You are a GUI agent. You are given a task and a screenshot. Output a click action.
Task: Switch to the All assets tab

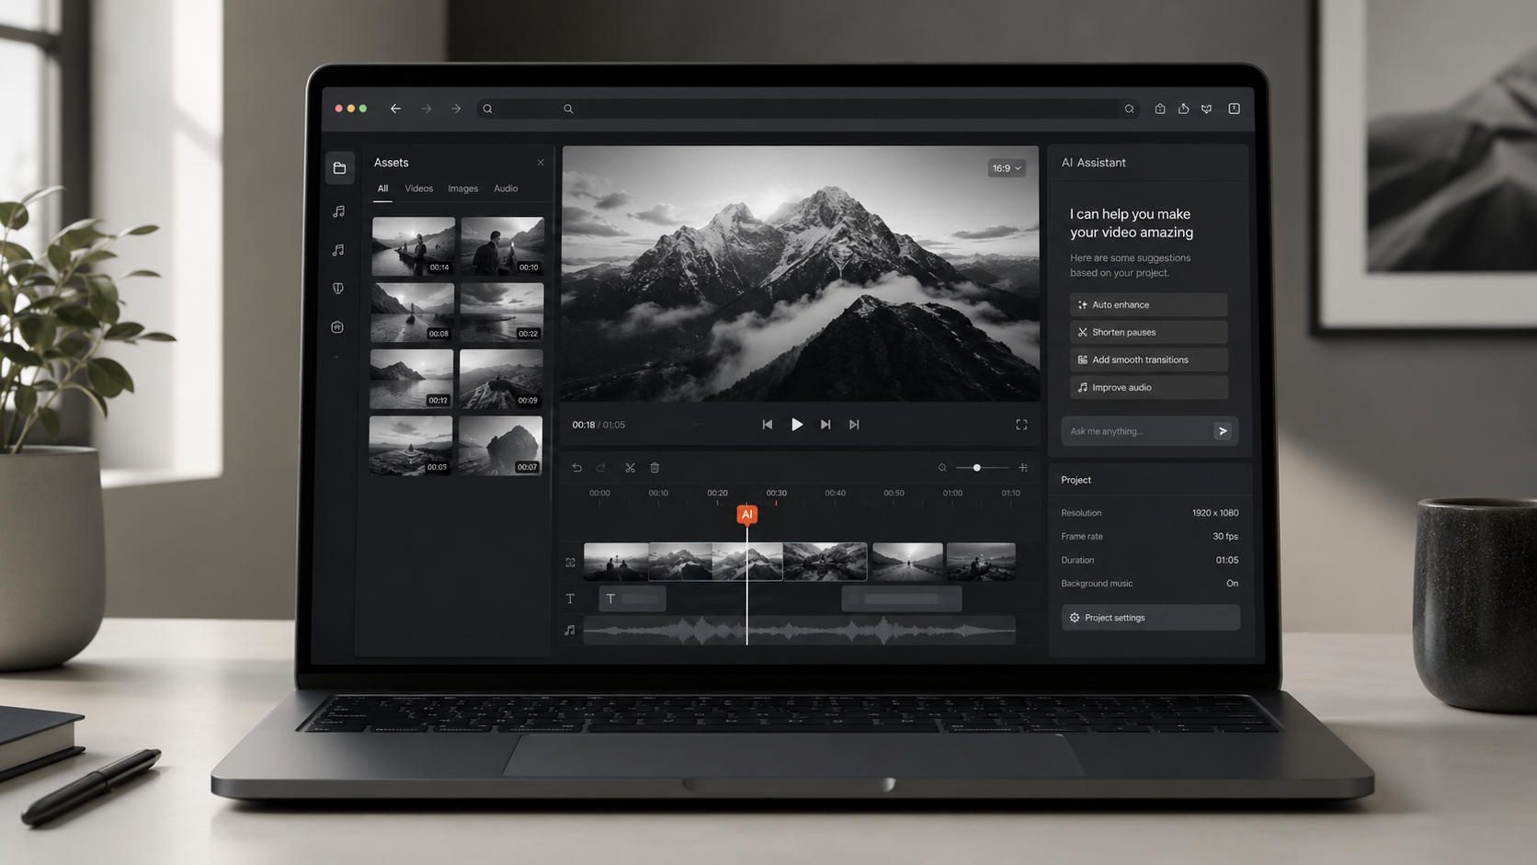click(x=382, y=188)
